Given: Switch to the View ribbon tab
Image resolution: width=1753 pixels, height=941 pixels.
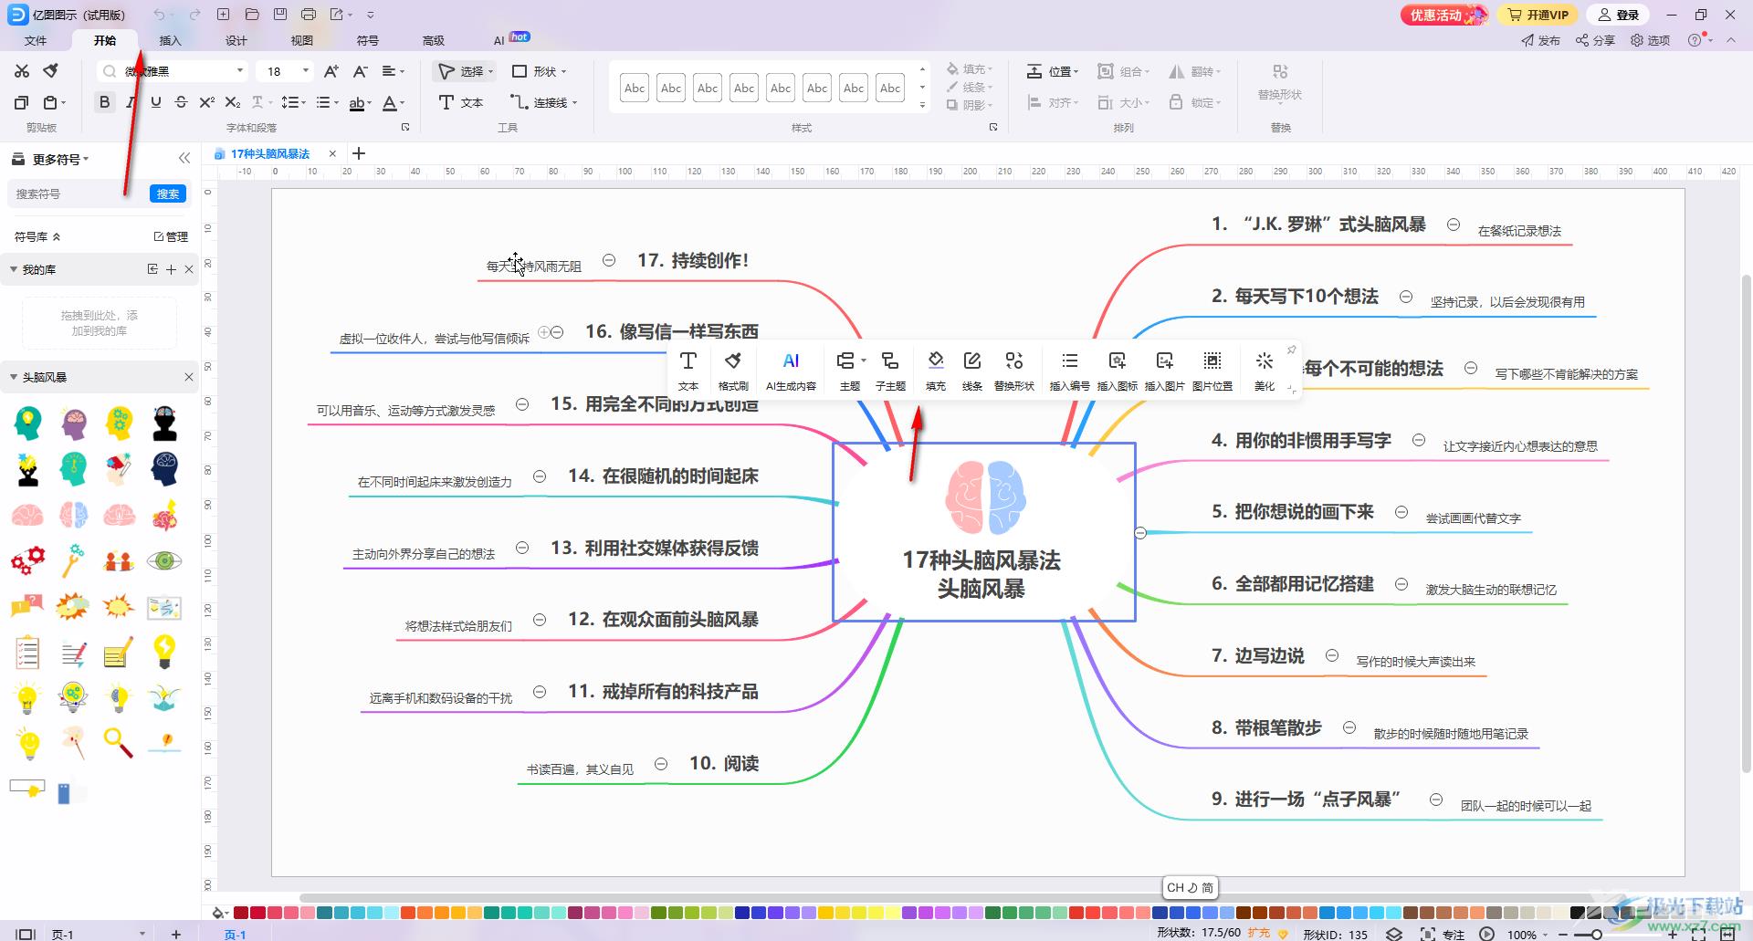Looking at the screenshot, I should coord(302,40).
